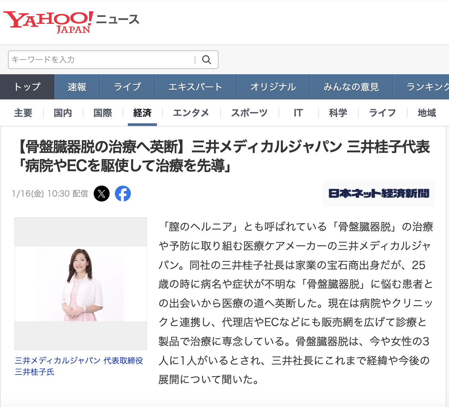Open the ランキング tab
Screen dimensions: 449x407
[x=427, y=87]
